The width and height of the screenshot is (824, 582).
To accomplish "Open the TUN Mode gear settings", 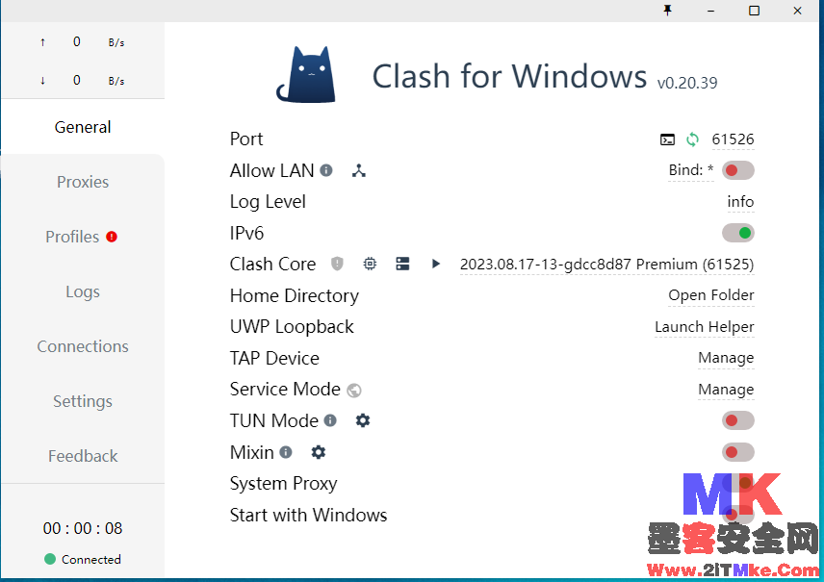I will tap(363, 420).
